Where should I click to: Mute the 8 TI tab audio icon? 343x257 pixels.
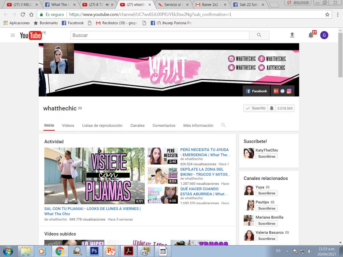coord(107,5)
